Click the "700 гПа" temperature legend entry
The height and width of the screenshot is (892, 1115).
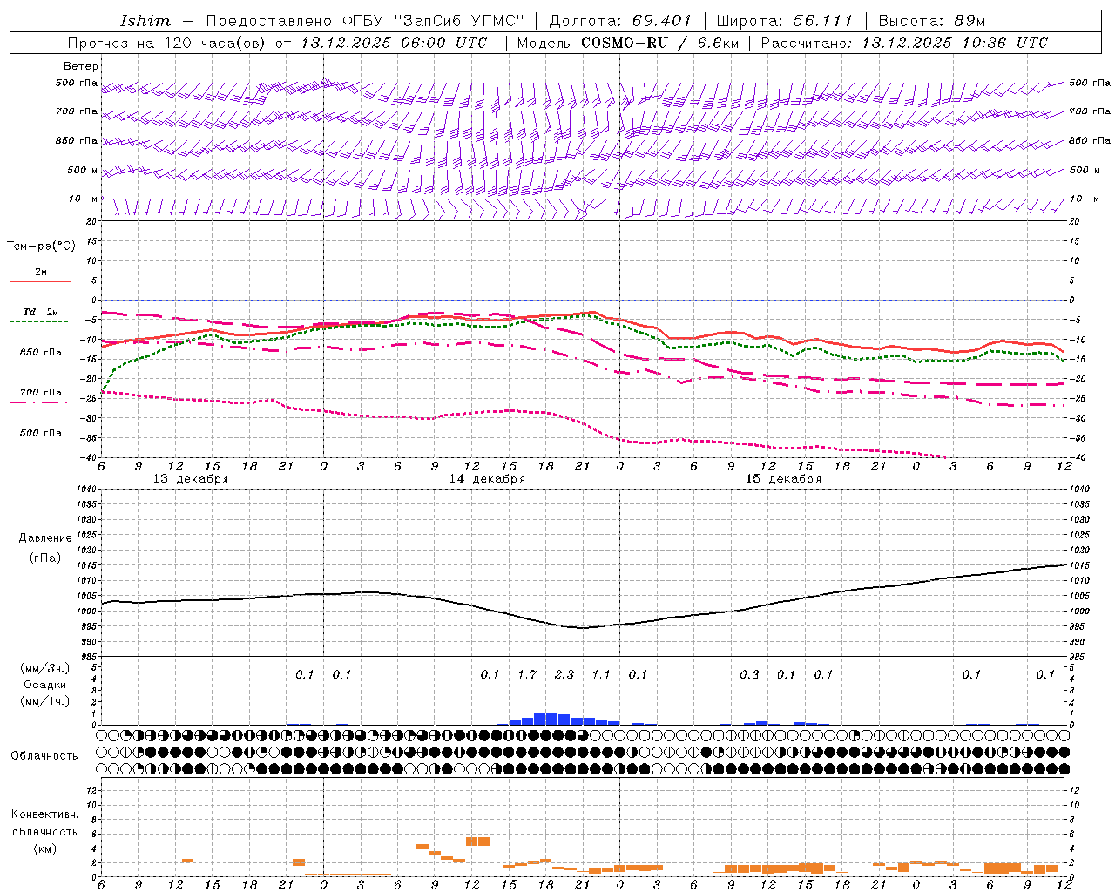pyautogui.click(x=41, y=393)
